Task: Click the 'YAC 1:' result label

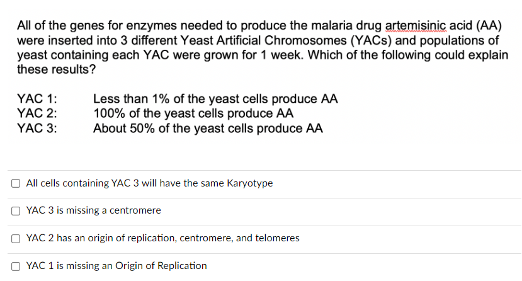Action: click(x=37, y=99)
